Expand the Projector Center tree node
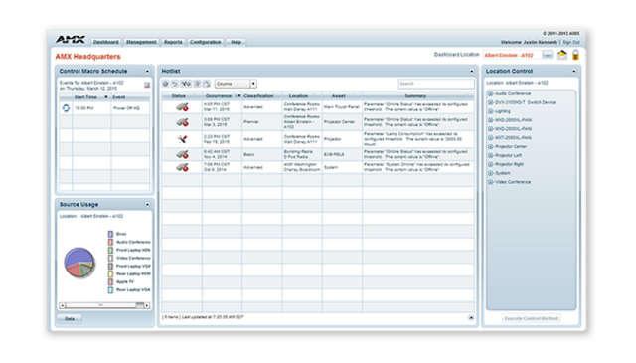The height and width of the screenshot is (363, 636). point(490,146)
